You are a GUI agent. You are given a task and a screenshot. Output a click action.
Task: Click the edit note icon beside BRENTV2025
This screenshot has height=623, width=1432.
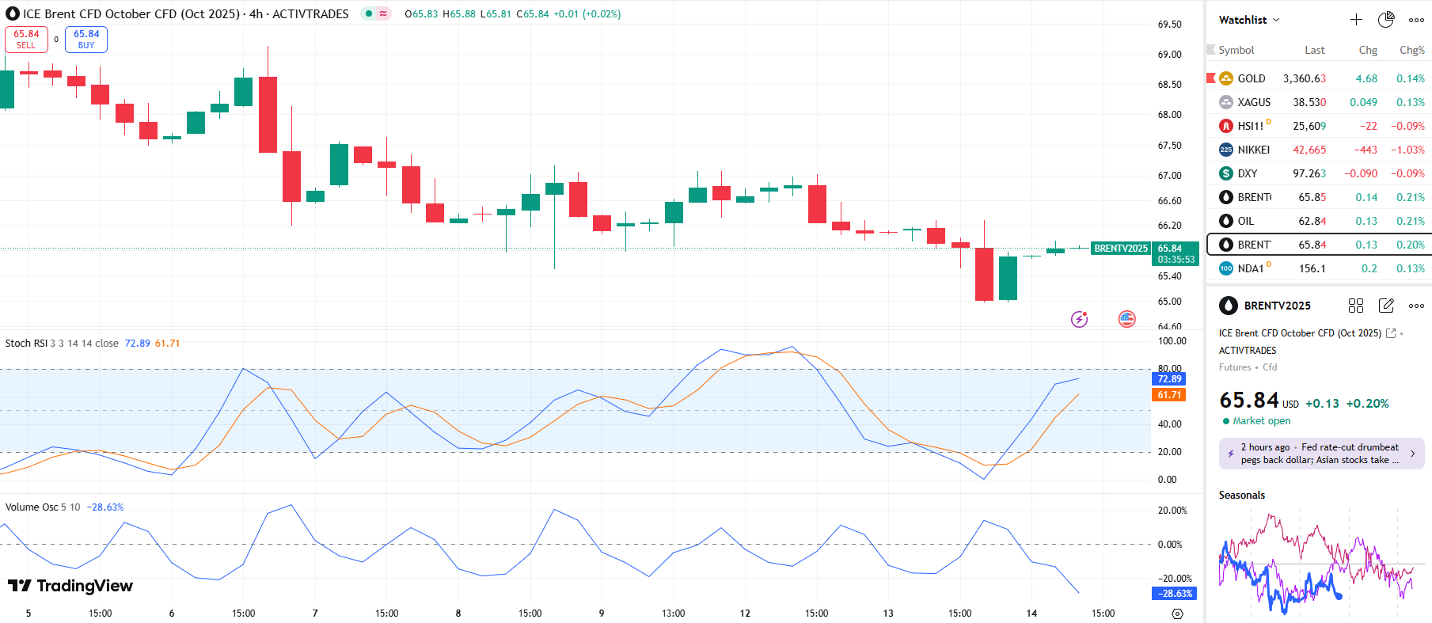click(1386, 306)
